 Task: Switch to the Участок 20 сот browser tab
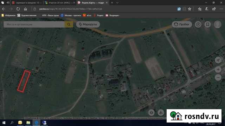(x=60, y=3)
